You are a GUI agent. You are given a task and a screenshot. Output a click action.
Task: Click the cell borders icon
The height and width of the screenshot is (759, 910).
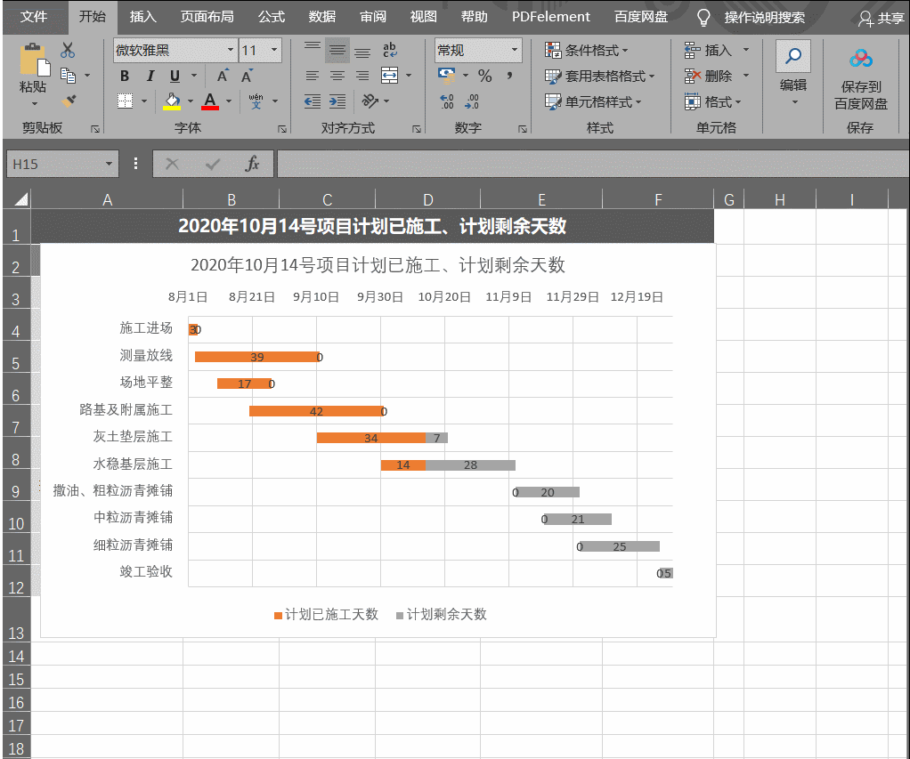125,101
